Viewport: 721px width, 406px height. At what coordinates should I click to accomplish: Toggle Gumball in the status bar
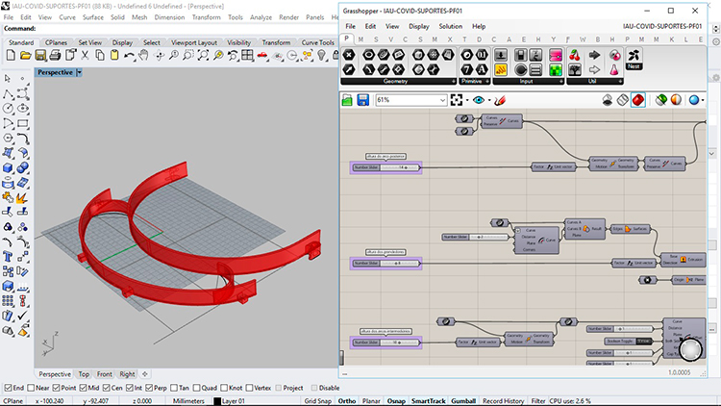[x=463, y=401]
